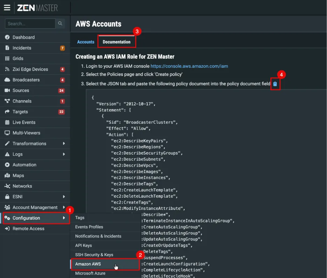This screenshot has height=278, width=327.
Task: Choose API Keys in Configuration submenu
Action: pyautogui.click(x=105, y=246)
